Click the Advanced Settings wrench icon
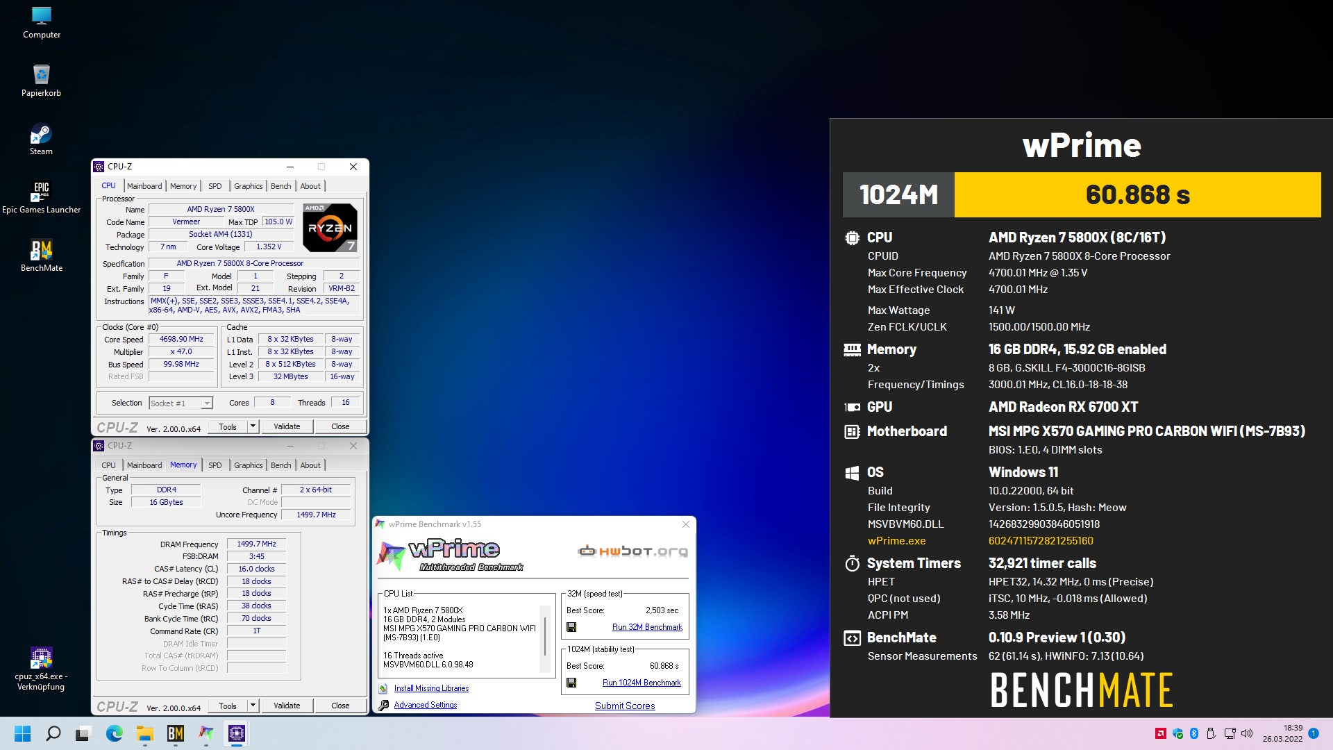The height and width of the screenshot is (750, 1333). coord(383,706)
